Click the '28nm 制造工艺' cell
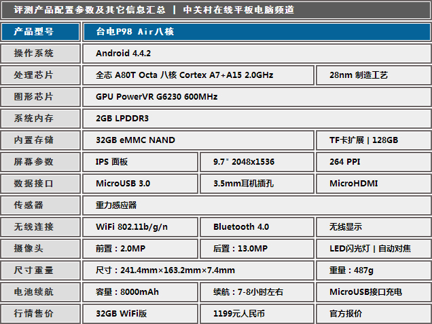Viewport: 432px width, 324px height. (x=374, y=75)
